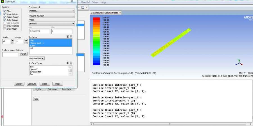The image size is (253, 126).
Task: Click the Help button in the Contours dialog
Action: 57,84
